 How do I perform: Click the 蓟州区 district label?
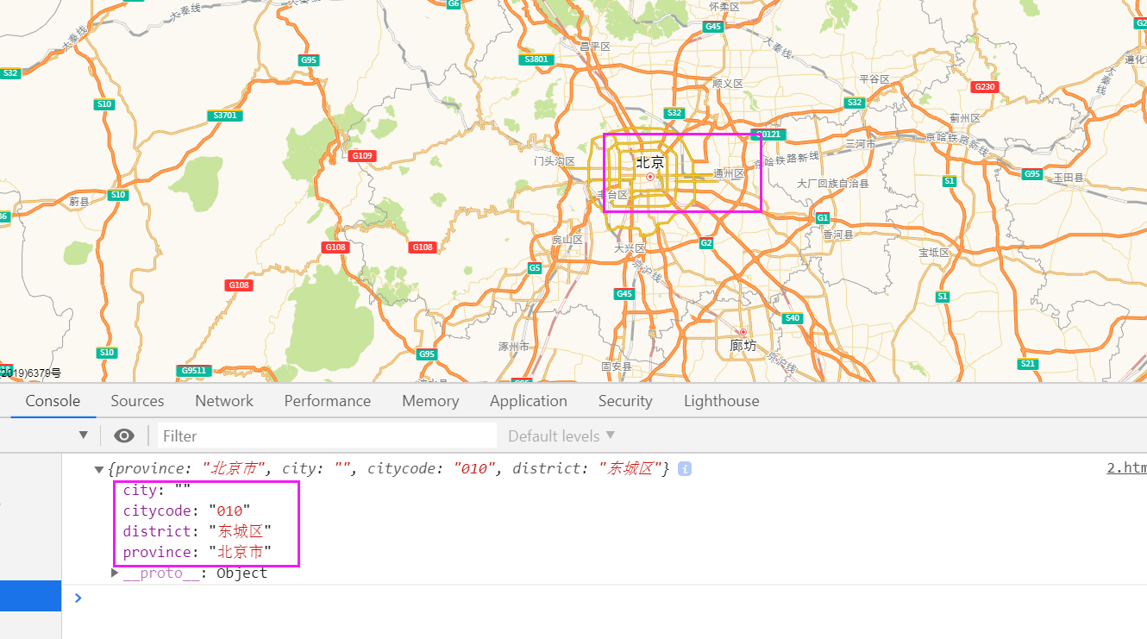[965, 118]
